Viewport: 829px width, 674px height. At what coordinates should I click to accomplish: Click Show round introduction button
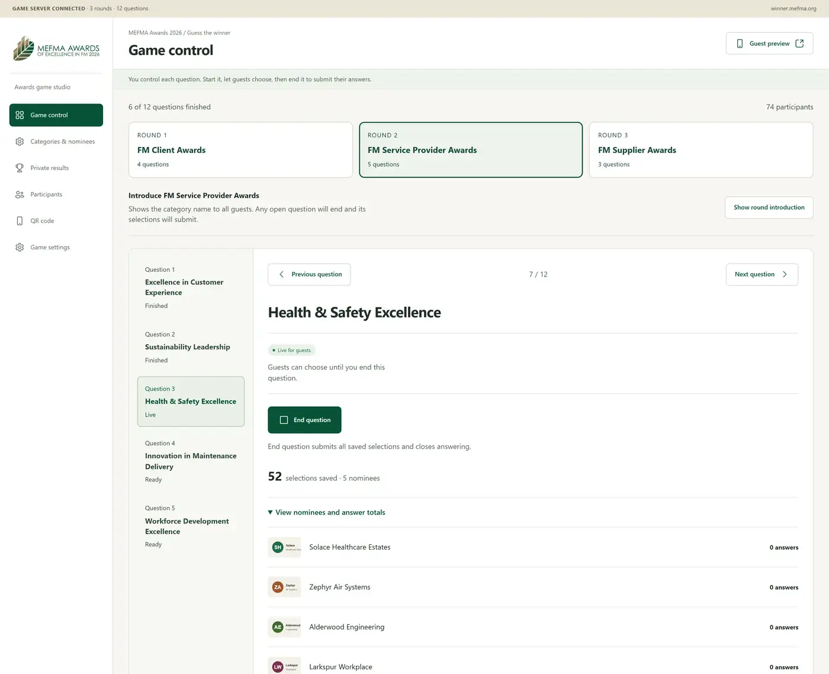(769, 207)
